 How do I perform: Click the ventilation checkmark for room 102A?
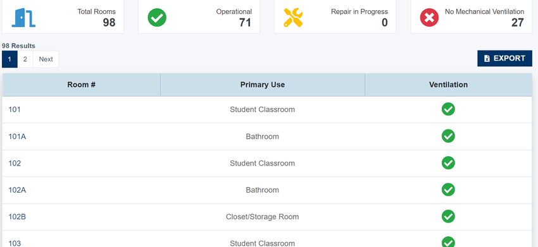pyautogui.click(x=448, y=190)
